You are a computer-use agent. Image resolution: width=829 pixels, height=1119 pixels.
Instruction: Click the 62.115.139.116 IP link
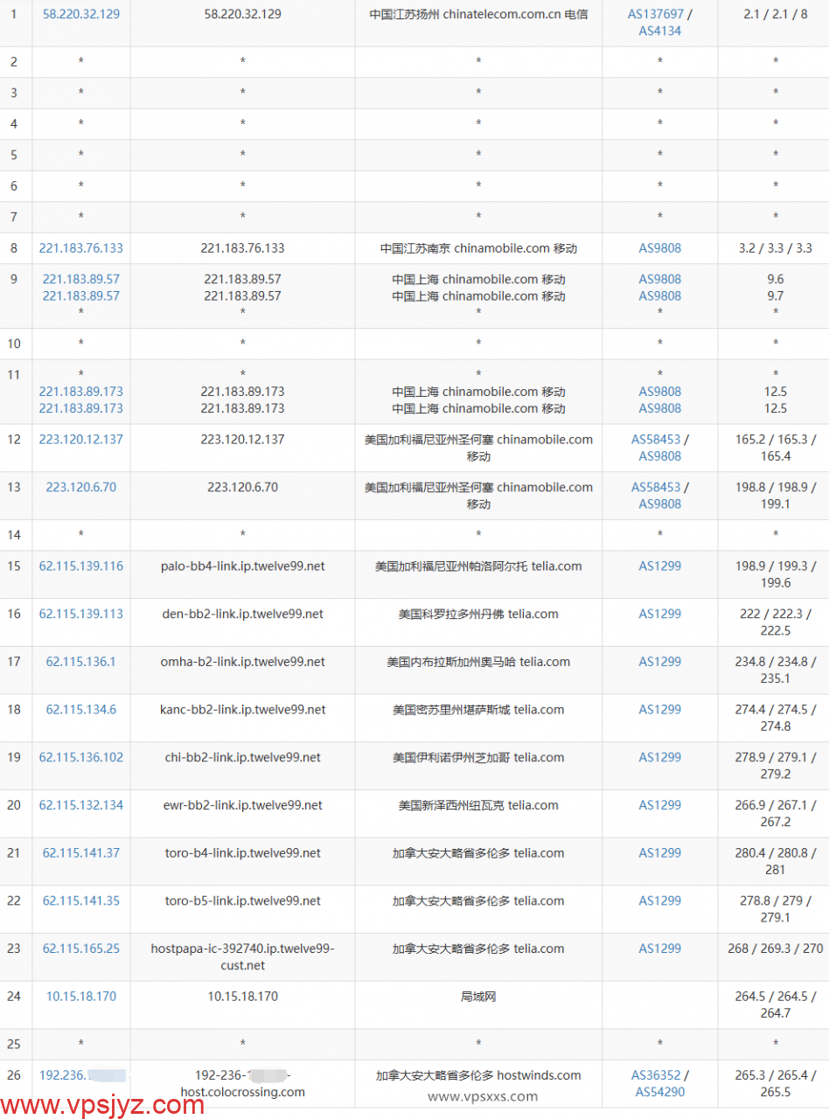[80, 566]
